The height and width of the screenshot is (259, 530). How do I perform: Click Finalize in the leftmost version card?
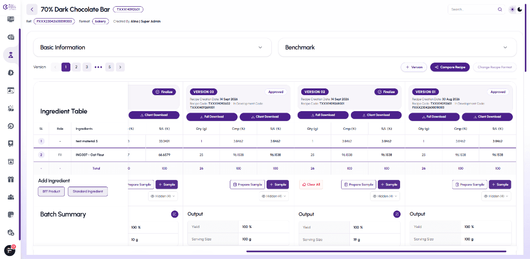click(164, 92)
